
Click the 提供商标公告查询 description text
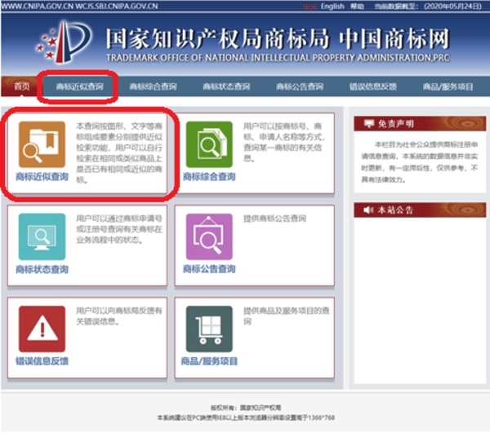(274, 219)
